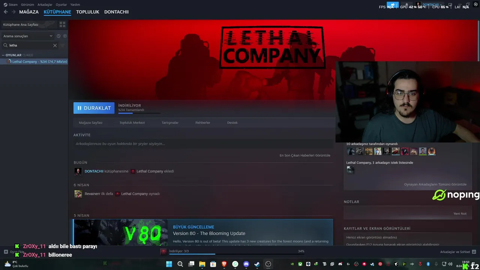The width and height of the screenshot is (480, 270).
Task: Click the wishlist friend's avatar
Action: pyautogui.click(x=350, y=170)
